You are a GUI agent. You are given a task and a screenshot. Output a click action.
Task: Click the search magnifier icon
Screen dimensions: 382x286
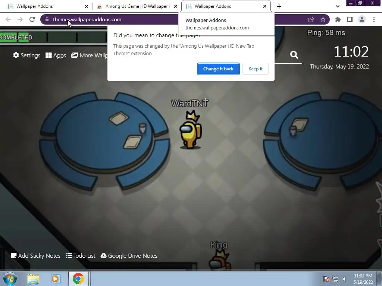pos(294,55)
